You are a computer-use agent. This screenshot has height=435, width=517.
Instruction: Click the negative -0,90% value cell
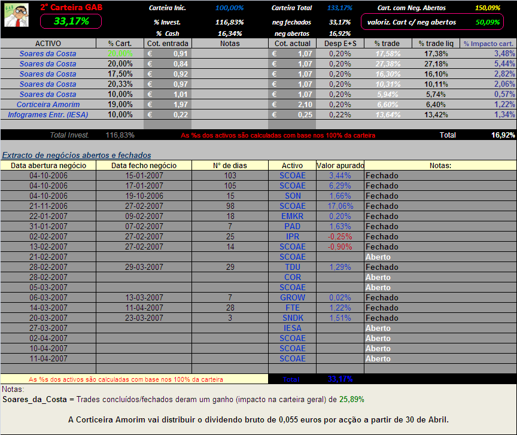[340, 247]
